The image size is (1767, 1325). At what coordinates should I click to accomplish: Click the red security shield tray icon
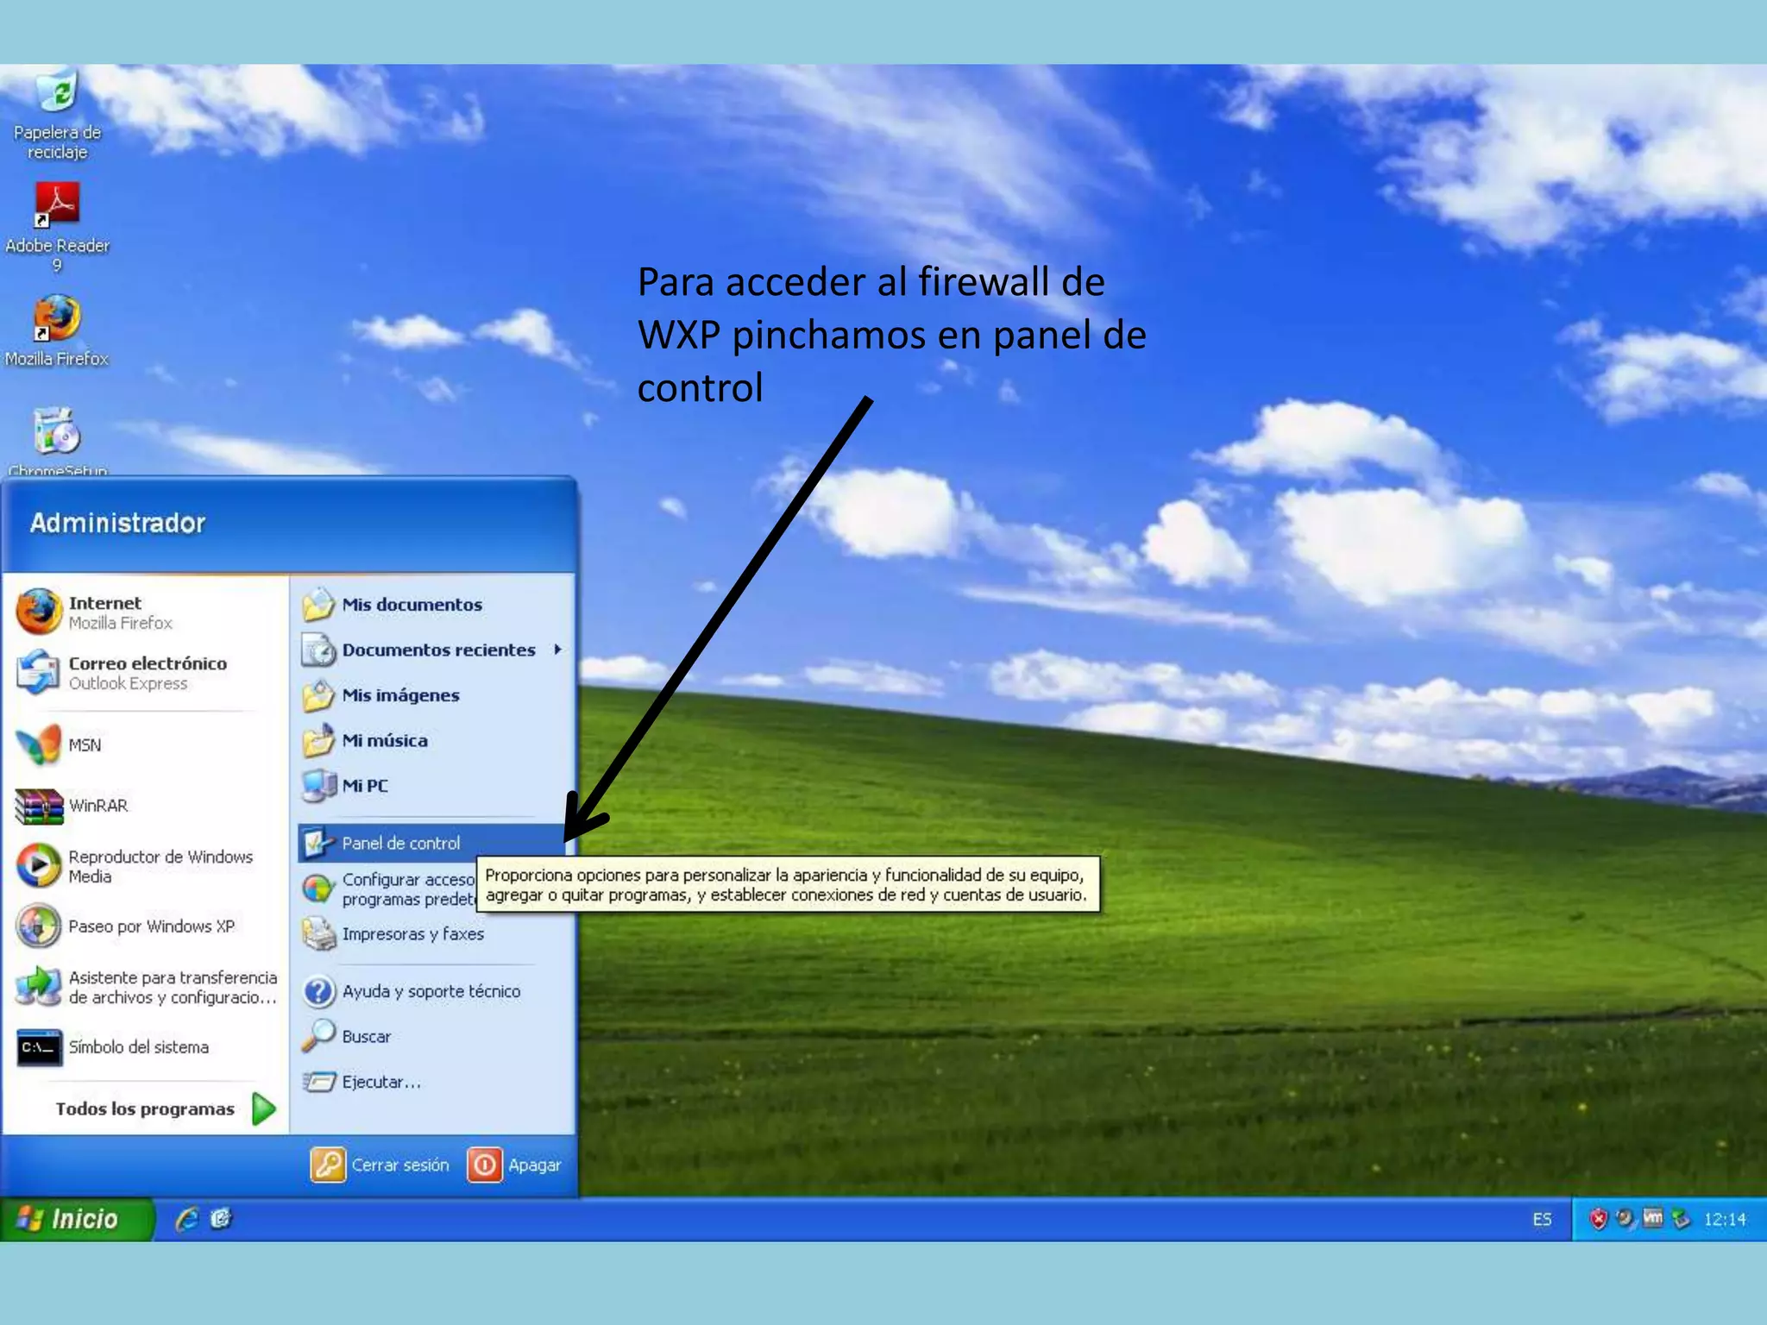(x=1598, y=1219)
